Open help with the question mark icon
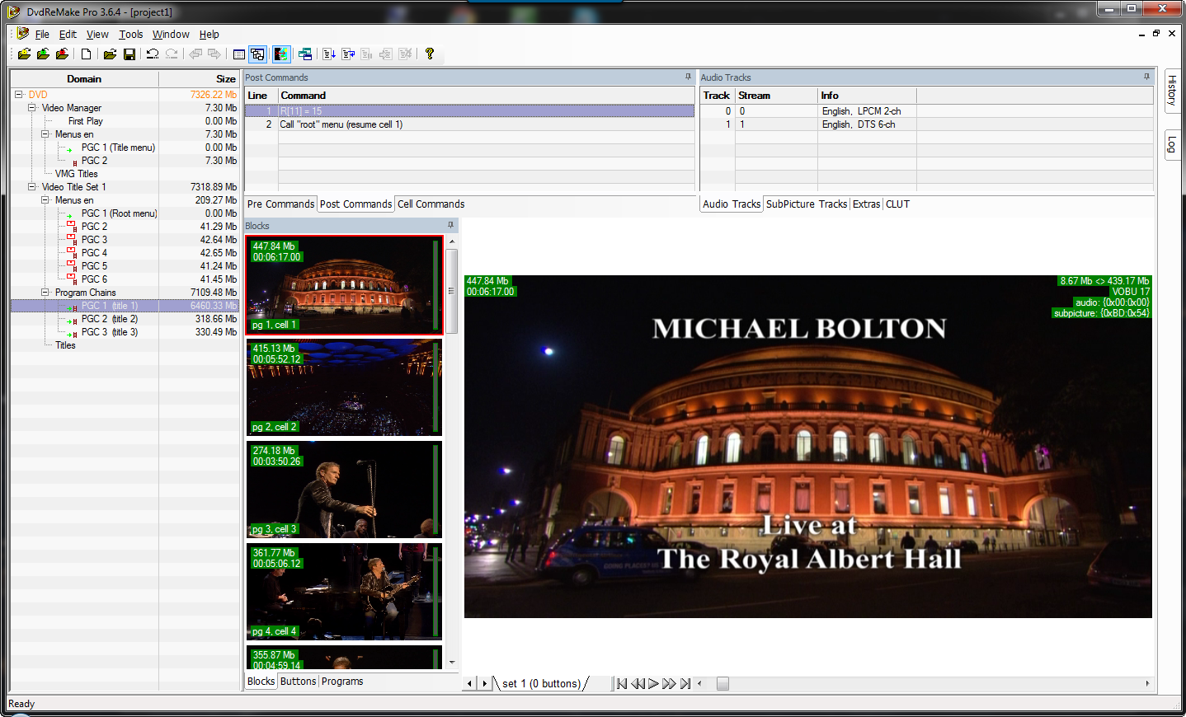Image resolution: width=1186 pixels, height=717 pixels. (x=430, y=54)
